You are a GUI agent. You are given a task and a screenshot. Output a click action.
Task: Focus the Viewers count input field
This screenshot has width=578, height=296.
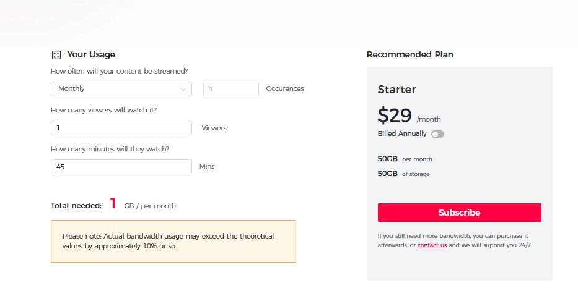(121, 128)
